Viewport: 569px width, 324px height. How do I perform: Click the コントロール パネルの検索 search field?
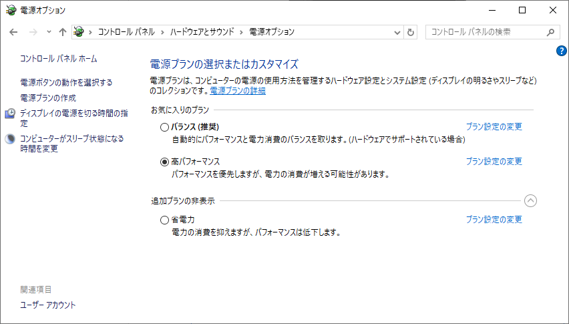click(x=484, y=32)
